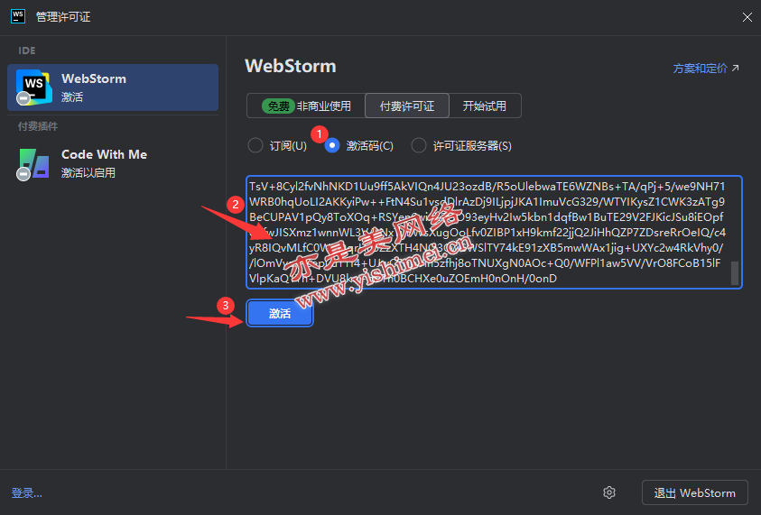Image resolution: width=761 pixels, height=515 pixels.
Task: Select Code With Me plugin entry
Action: (x=113, y=163)
